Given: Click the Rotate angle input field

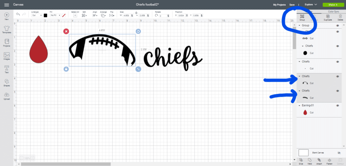Looking at the screenshot, I should [163, 16].
